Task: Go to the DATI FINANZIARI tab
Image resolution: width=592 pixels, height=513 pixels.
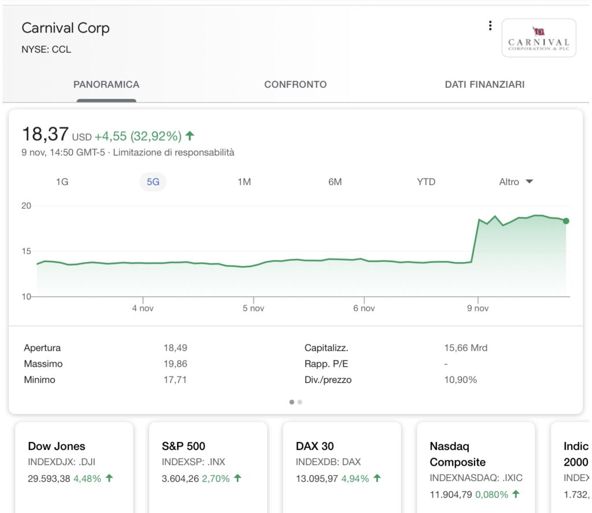Action: [485, 84]
